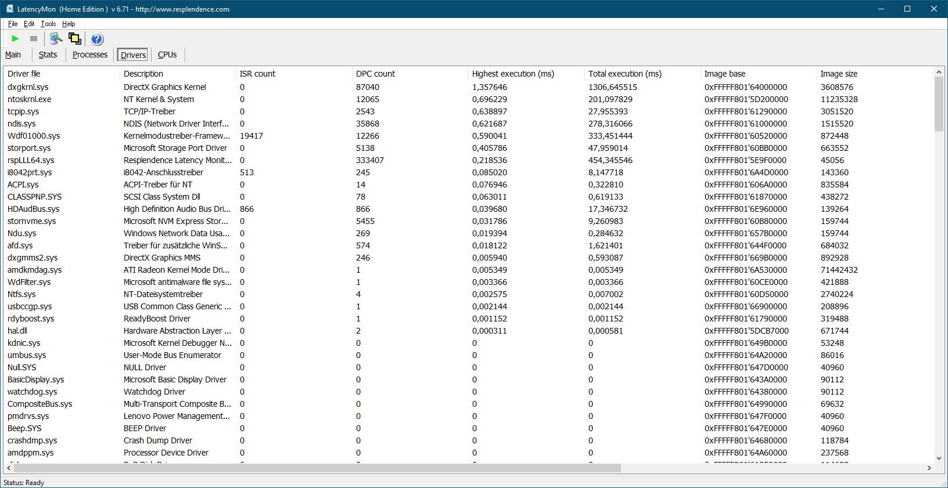Select the Drivers tab
Viewport: 948px width, 488px height.
click(x=133, y=55)
